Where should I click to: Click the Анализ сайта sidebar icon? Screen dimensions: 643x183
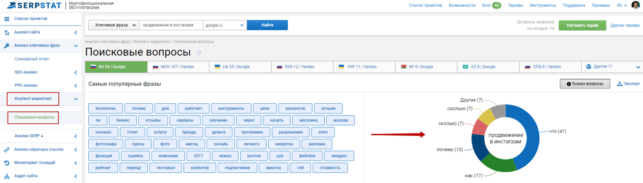[7, 32]
